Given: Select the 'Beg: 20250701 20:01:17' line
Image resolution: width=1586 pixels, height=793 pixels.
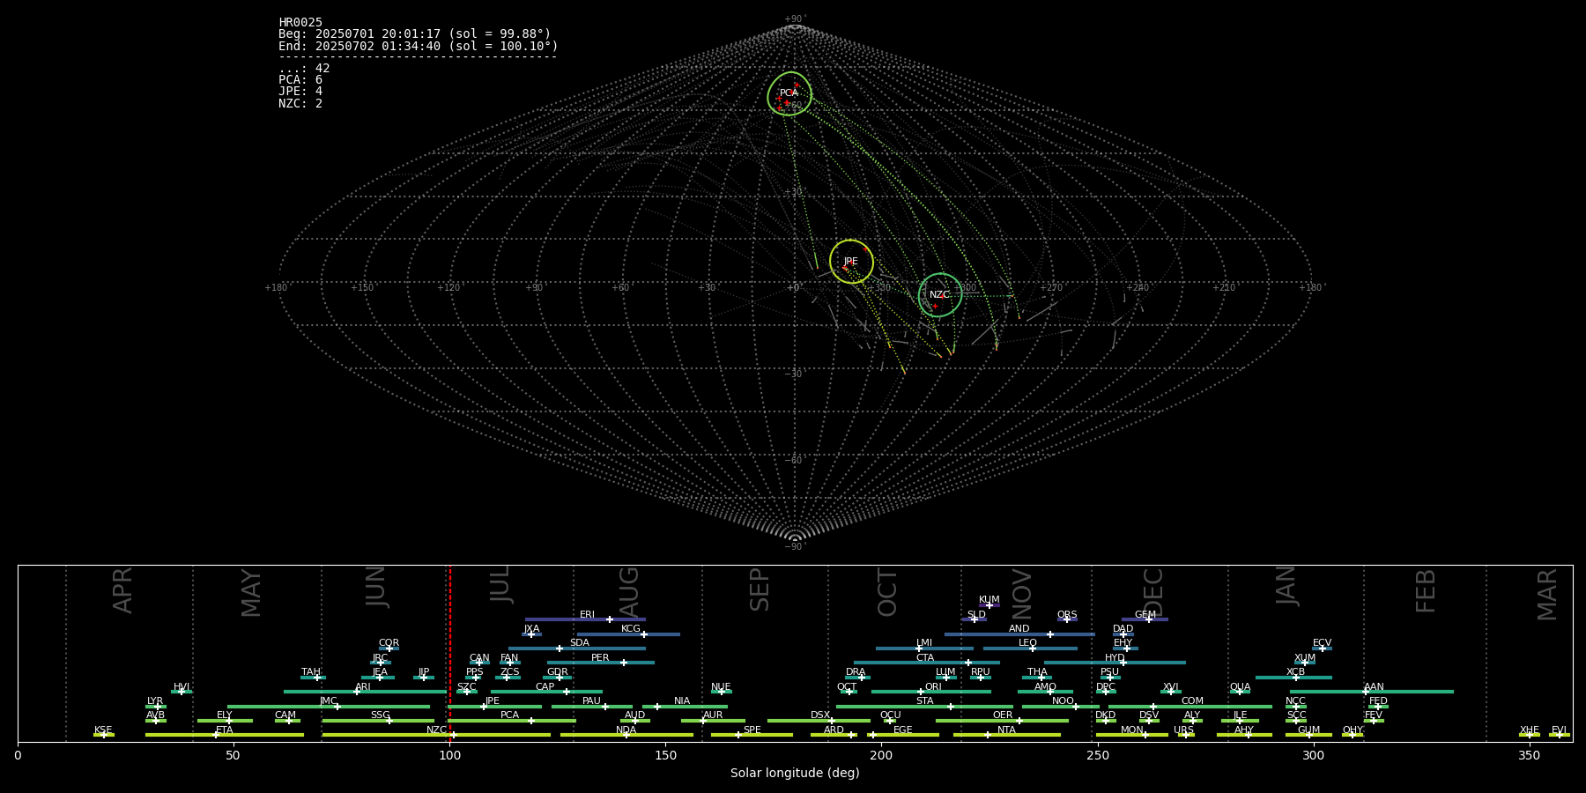Looking at the screenshot, I should [414, 34].
